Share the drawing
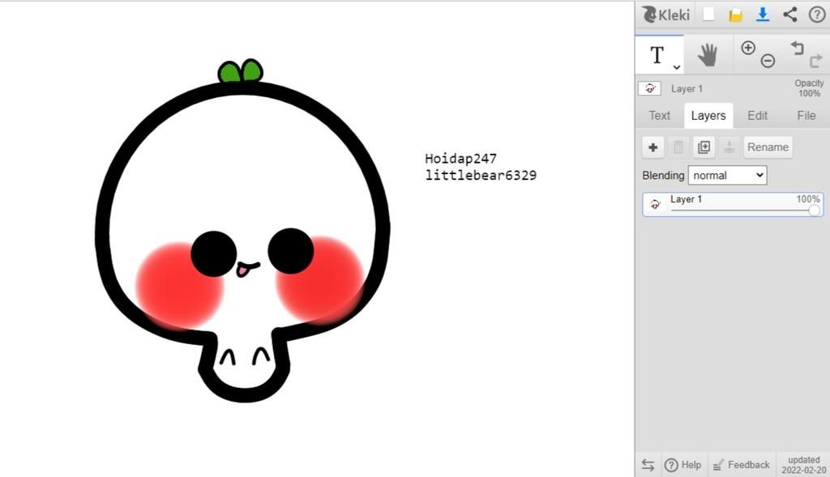The height and width of the screenshot is (477, 830). (789, 15)
